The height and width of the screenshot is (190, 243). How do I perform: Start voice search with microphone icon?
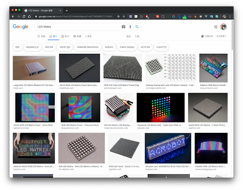click(130, 27)
